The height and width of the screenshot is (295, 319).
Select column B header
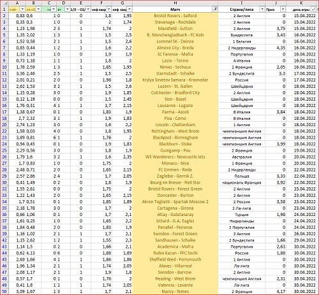click(33, 3)
